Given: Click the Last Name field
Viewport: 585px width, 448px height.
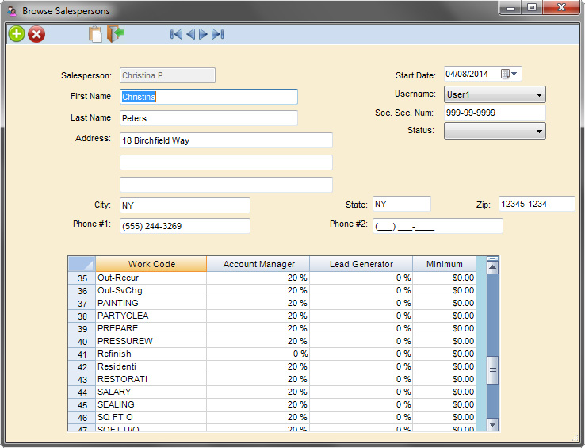Looking at the screenshot, I should coord(209,118).
